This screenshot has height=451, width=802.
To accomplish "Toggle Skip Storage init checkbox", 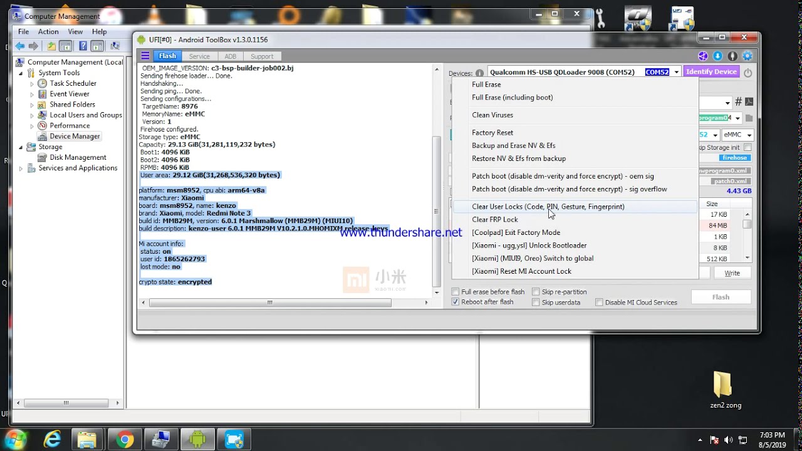I will pyautogui.click(x=747, y=147).
